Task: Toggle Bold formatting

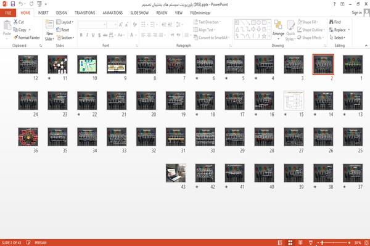Action: [81, 35]
